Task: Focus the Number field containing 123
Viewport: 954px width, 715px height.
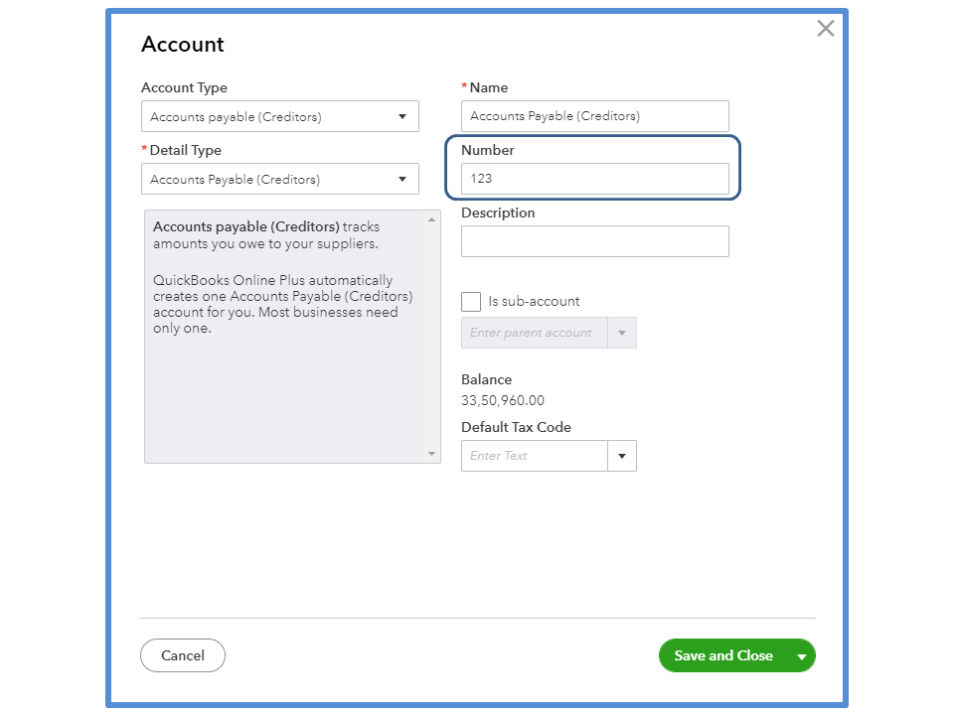Action: (x=594, y=179)
